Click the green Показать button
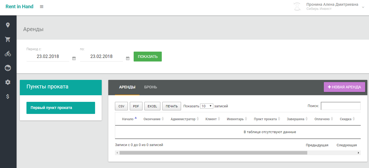This screenshot has height=168, width=369. click(x=148, y=57)
